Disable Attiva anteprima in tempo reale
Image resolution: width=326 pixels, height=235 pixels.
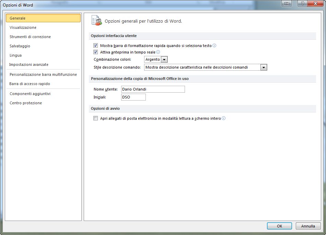96,52
